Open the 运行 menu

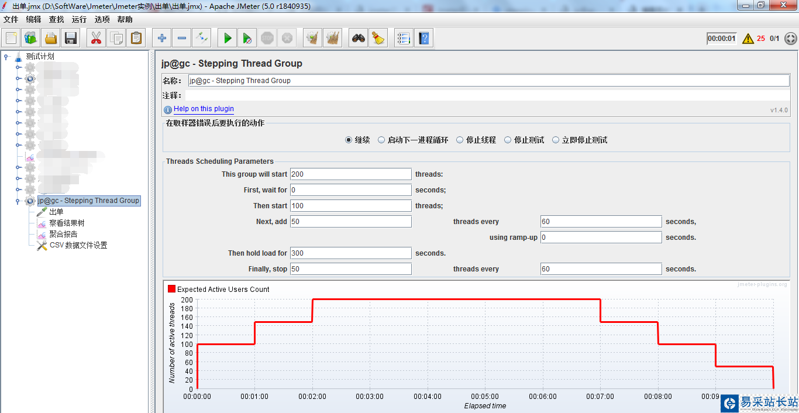point(79,19)
